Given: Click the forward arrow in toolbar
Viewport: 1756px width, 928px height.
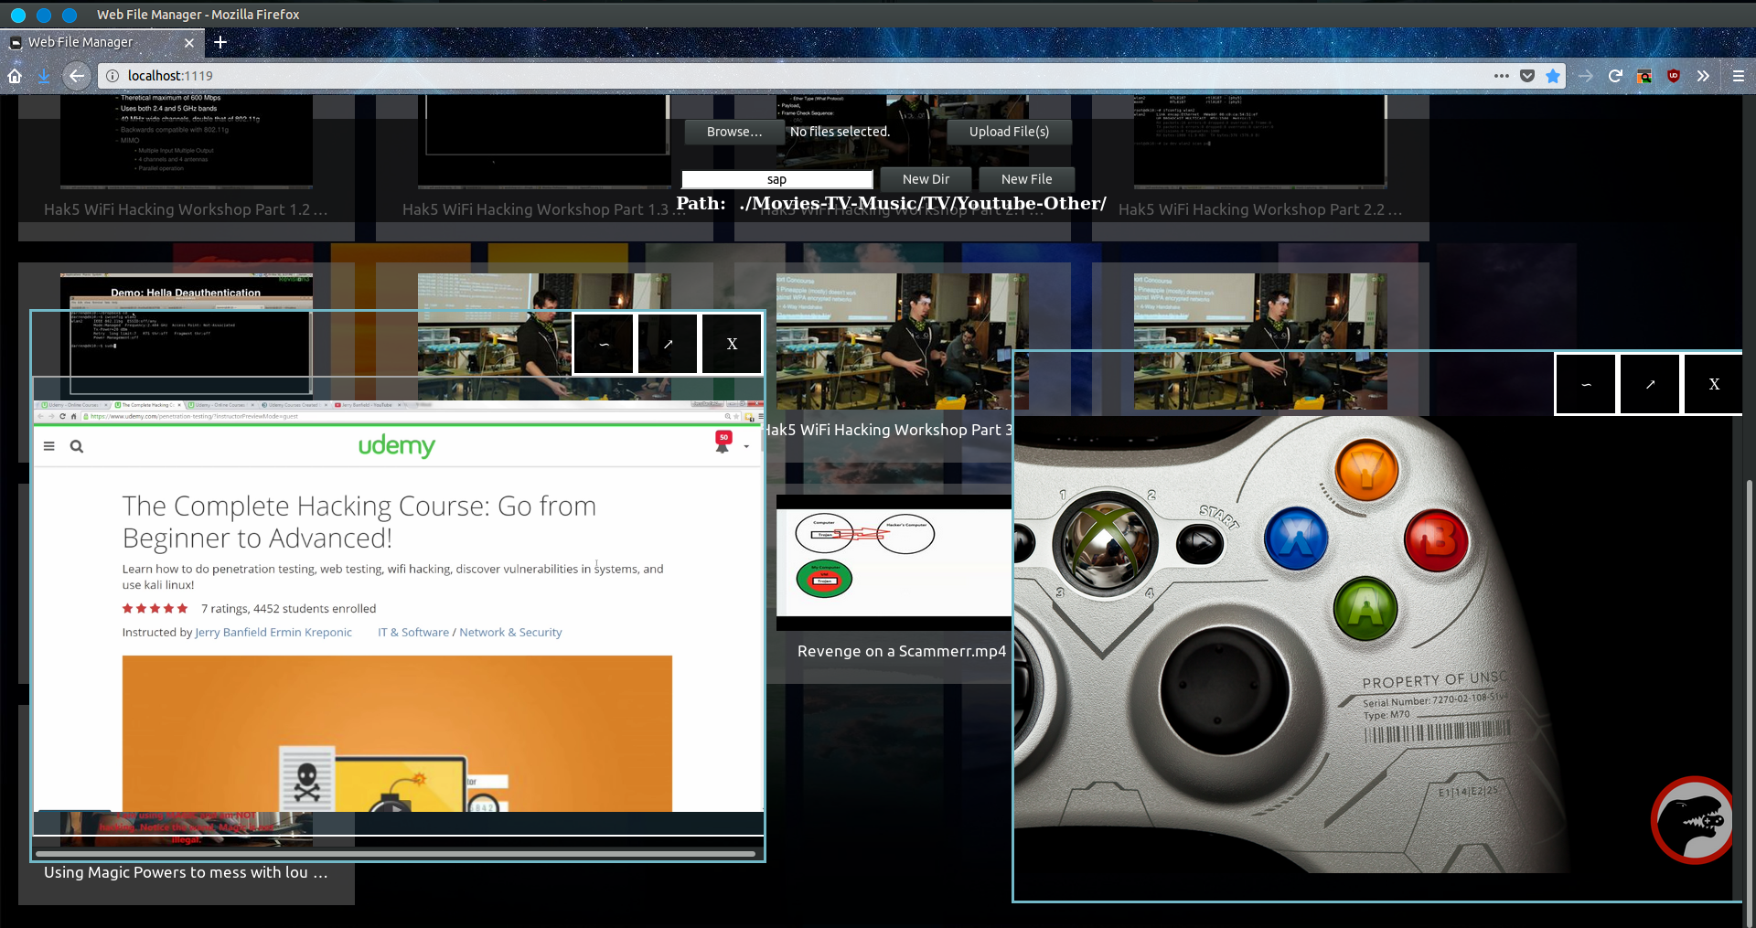Looking at the screenshot, I should coord(1586,76).
